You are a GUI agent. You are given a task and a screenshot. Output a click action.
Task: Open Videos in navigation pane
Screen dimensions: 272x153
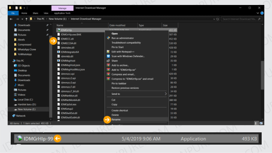click(21, 95)
